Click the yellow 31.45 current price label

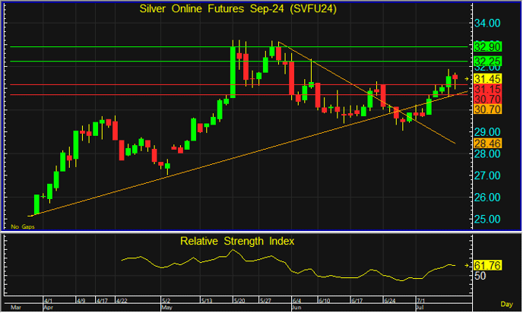pos(487,79)
